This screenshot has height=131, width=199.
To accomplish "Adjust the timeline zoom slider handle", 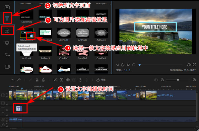I will (x=178, y=80).
